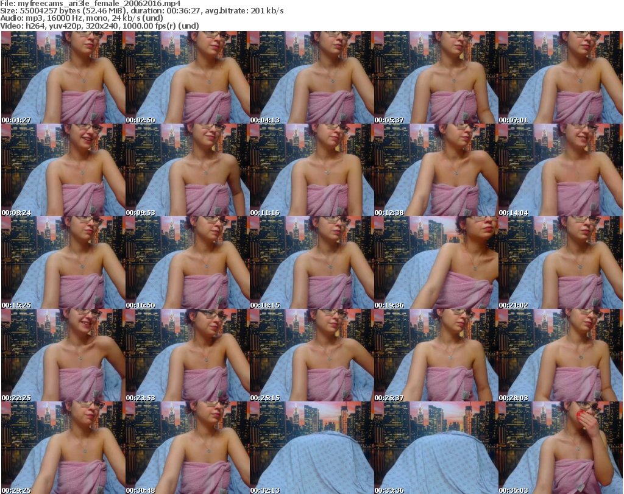The width and height of the screenshot is (624, 494).
Task: Select the thumbnail timestamped 00:05:37
Action: [436, 77]
